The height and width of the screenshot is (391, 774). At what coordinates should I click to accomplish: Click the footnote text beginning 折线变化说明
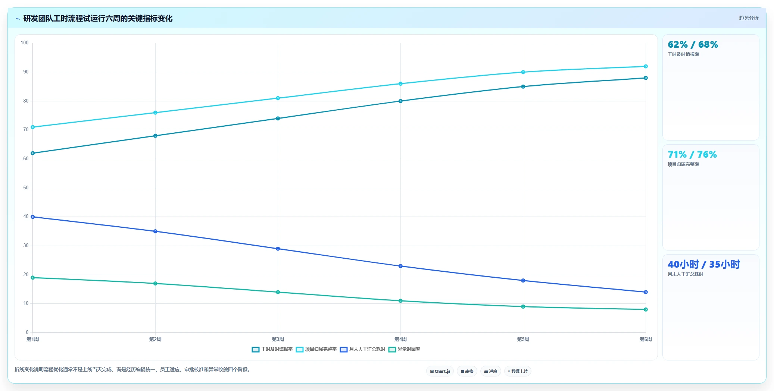(133, 370)
